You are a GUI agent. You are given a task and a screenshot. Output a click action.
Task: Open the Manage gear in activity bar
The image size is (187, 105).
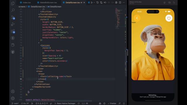[13, 98]
